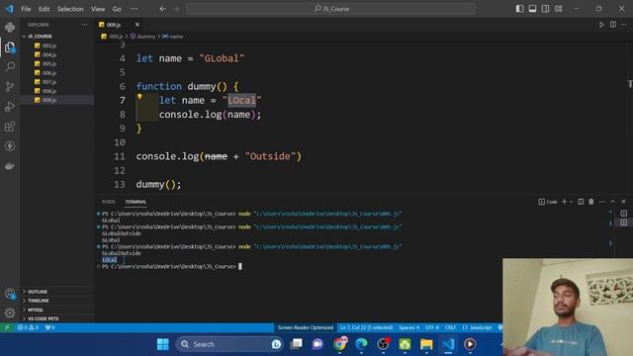The width and height of the screenshot is (633, 356).
Task: Open the Selection menu
Action: click(x=70, y=9)
